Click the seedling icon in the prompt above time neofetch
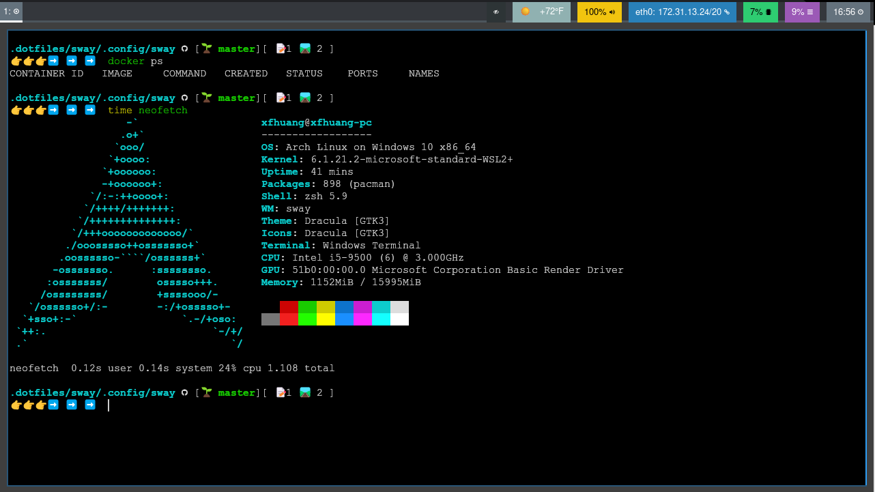This screenshot has width=875, height=492. tap(207, 98)
